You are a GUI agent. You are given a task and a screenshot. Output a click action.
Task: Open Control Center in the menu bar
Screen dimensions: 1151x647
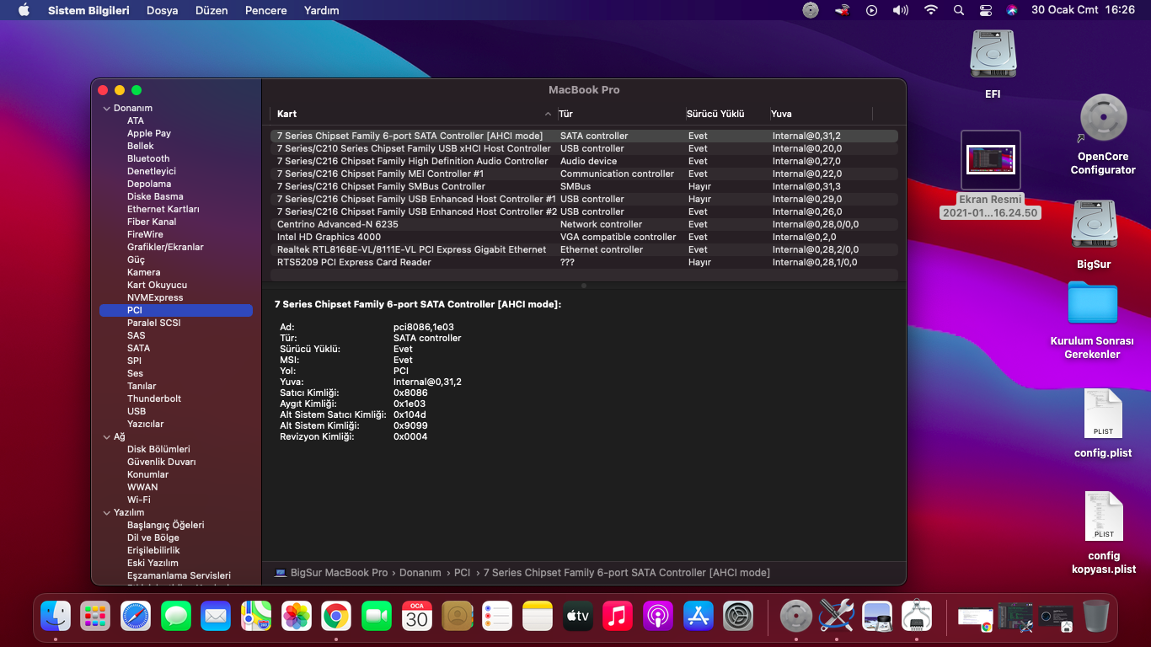[986, 10]
